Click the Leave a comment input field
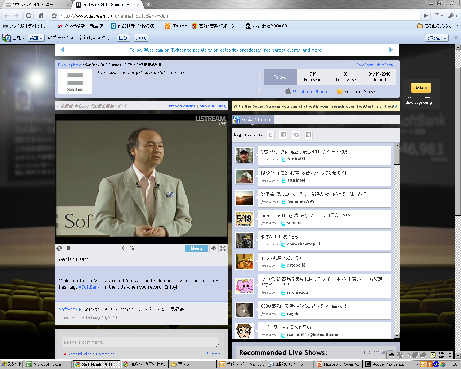The image size is (461, 369). click(x=141, y=342)
